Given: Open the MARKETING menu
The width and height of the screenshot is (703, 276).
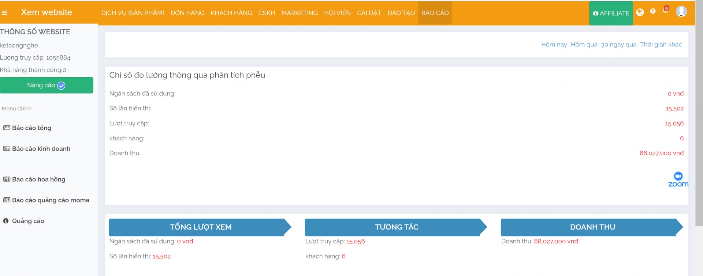Looking at the screenshot, I should (x=300, y=13).
